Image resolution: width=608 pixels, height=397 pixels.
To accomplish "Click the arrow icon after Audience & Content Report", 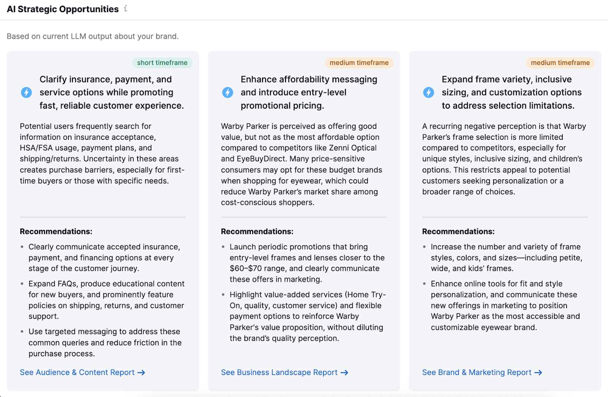I will [x=141, y=373].
